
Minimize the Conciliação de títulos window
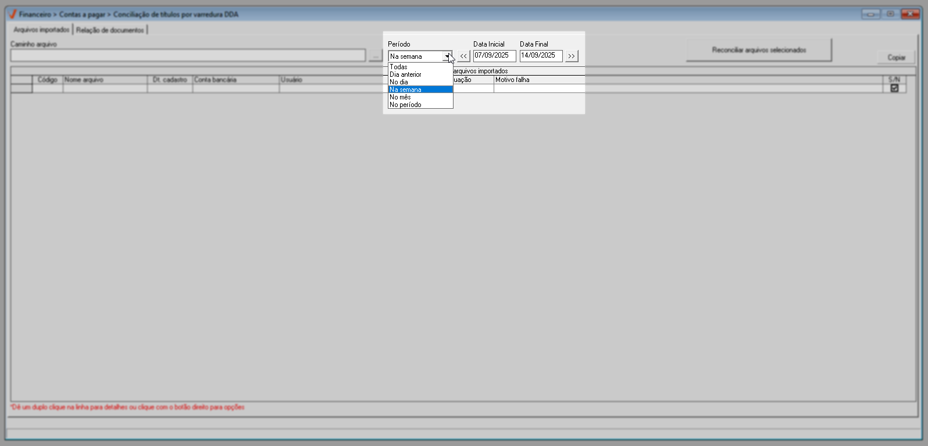click(x=870, y=14)
